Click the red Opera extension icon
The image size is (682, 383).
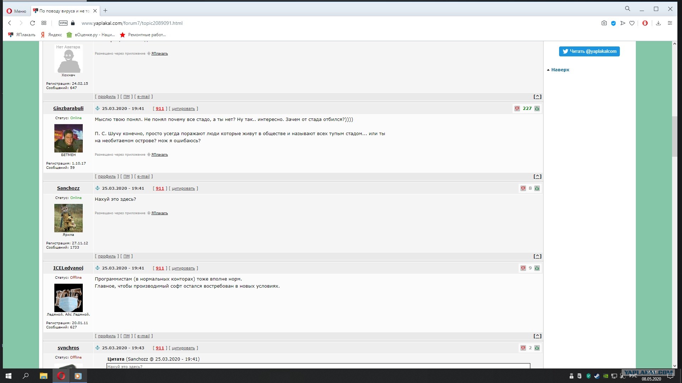pyautogui.click(x=645, y=23)
